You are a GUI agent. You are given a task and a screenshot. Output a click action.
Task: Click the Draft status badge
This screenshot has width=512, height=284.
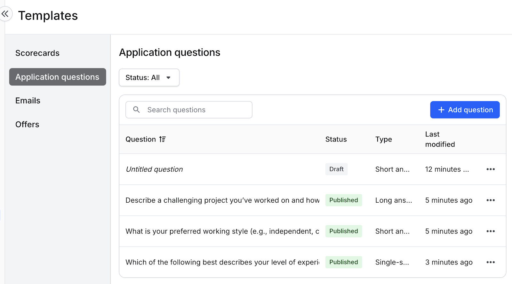pyautogui.click(x=336, y=169)
